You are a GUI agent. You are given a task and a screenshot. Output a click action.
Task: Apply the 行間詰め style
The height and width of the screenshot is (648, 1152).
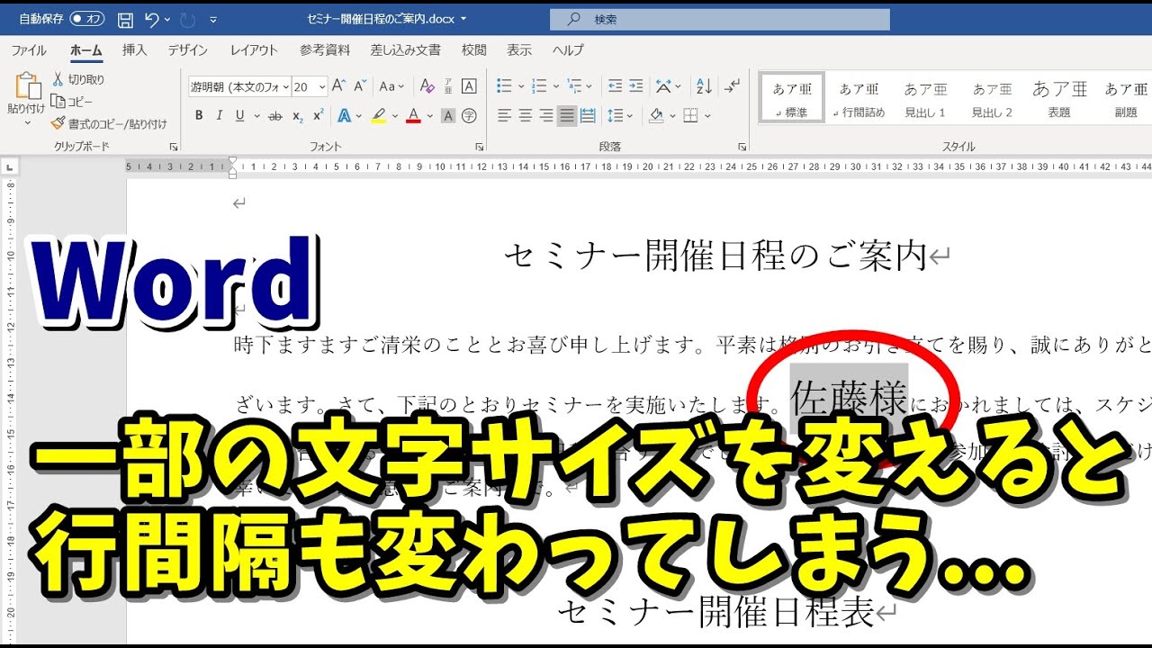point(859,98)
